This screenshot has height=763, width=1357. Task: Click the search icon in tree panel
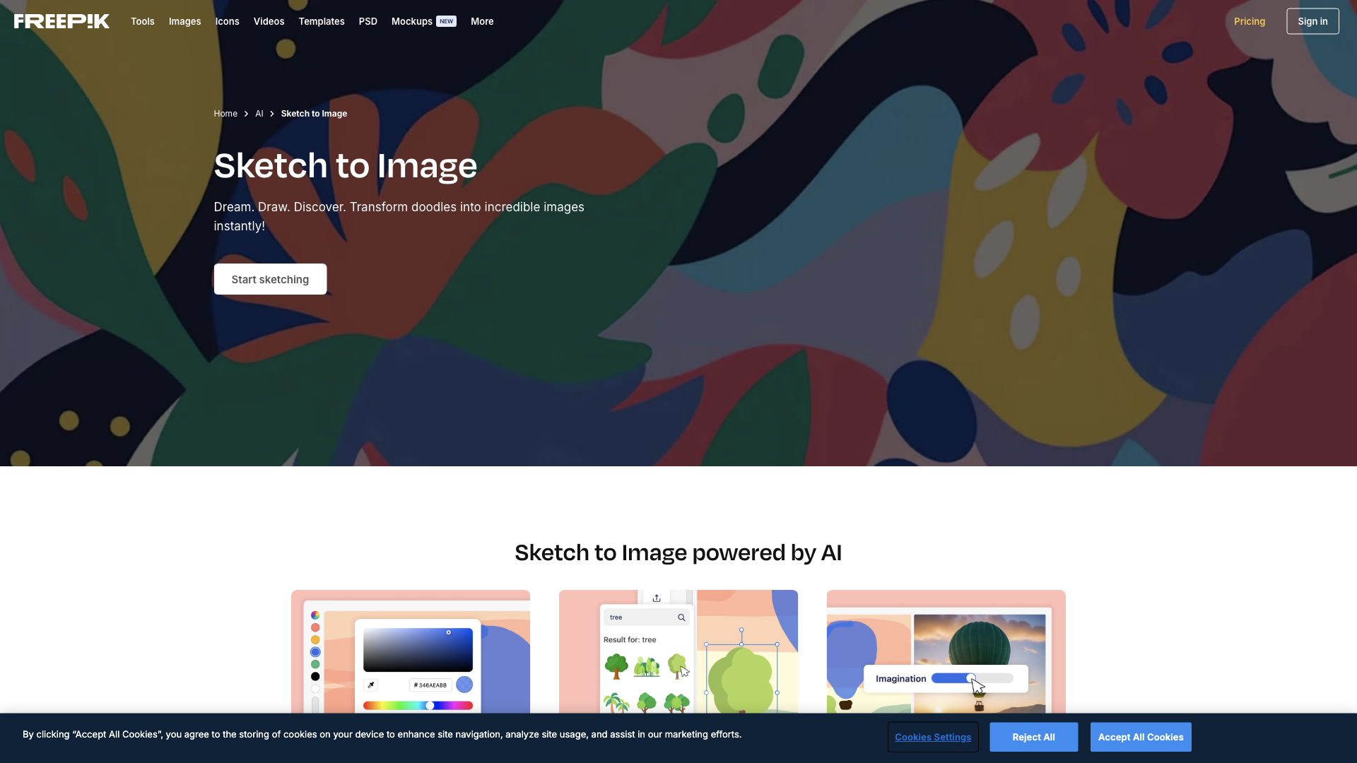[682, 617]
